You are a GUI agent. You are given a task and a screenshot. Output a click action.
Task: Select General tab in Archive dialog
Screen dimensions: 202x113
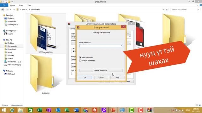(72, 29)
